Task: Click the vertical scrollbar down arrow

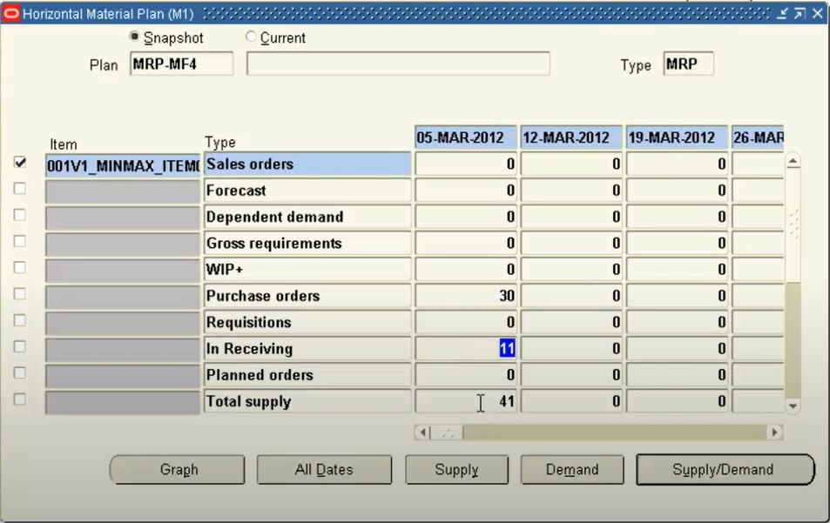Action: point(793,406)
